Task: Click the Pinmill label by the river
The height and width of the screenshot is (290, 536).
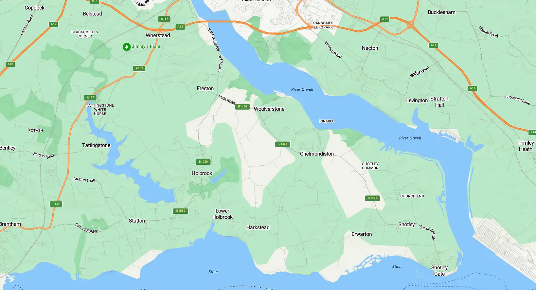Action: (x=327, y=121)
